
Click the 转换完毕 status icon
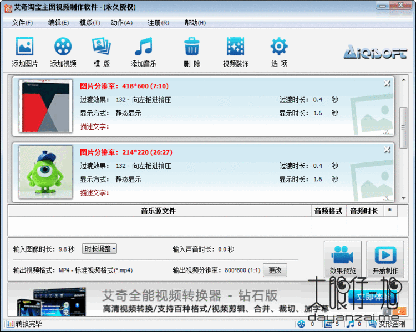(x=10, y=324)
